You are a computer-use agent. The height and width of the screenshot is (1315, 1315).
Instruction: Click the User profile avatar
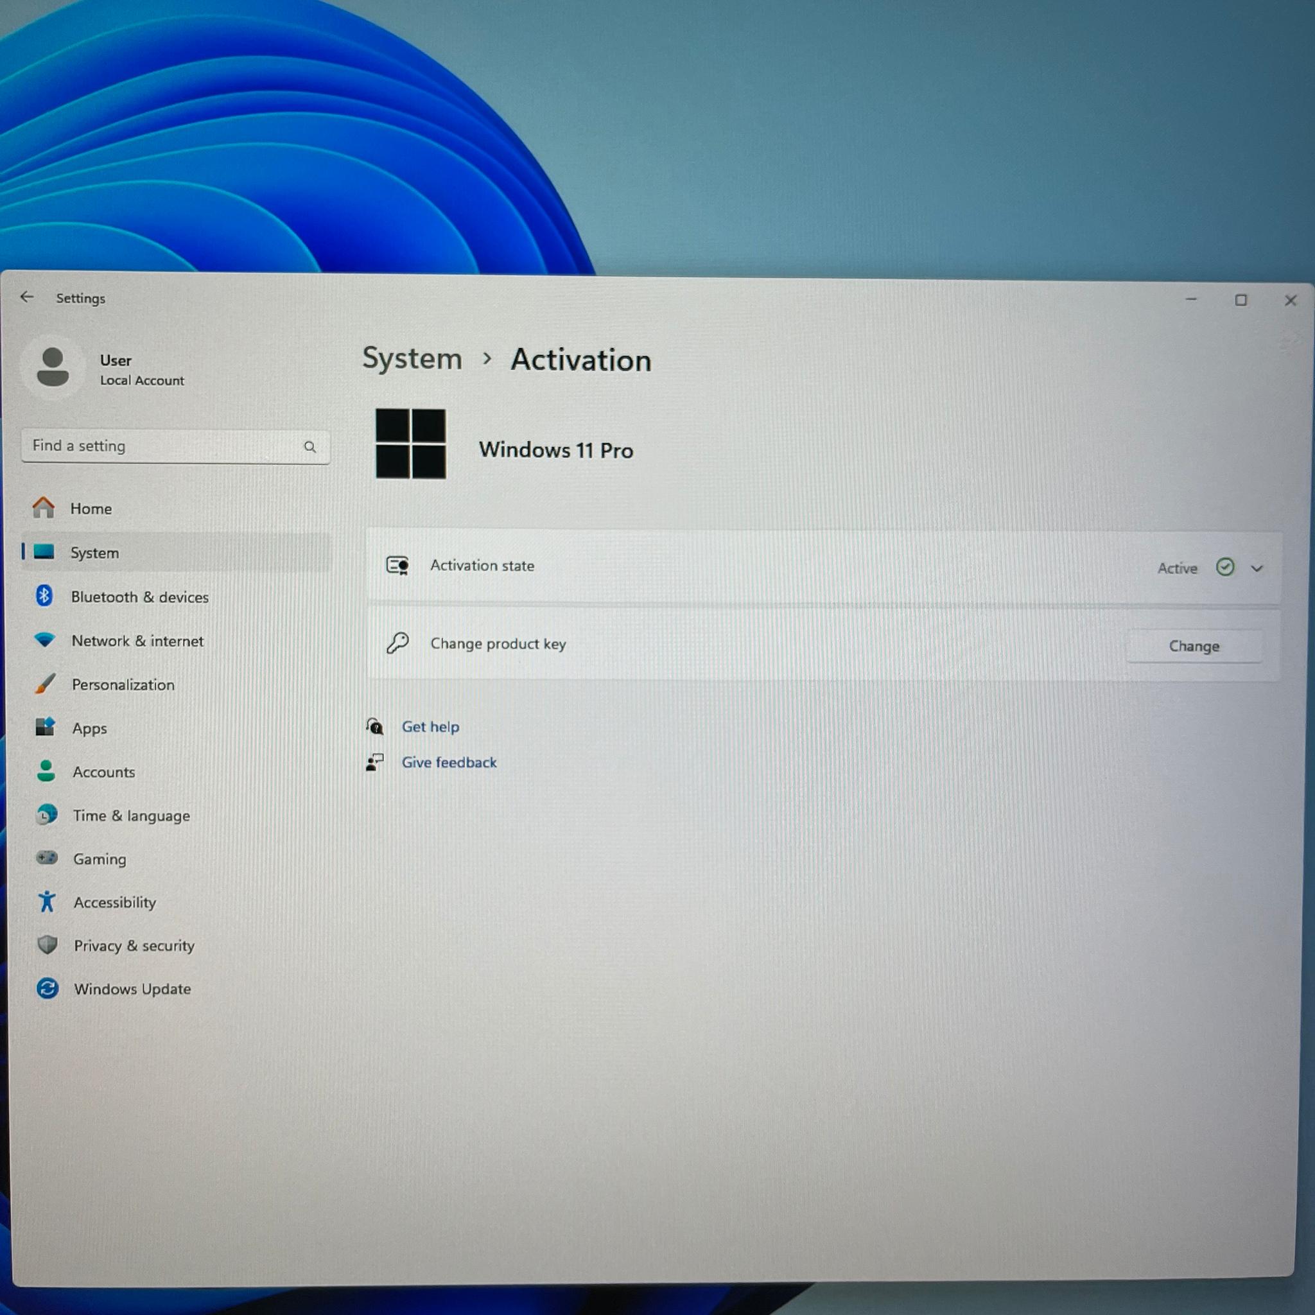click(53, 367)
